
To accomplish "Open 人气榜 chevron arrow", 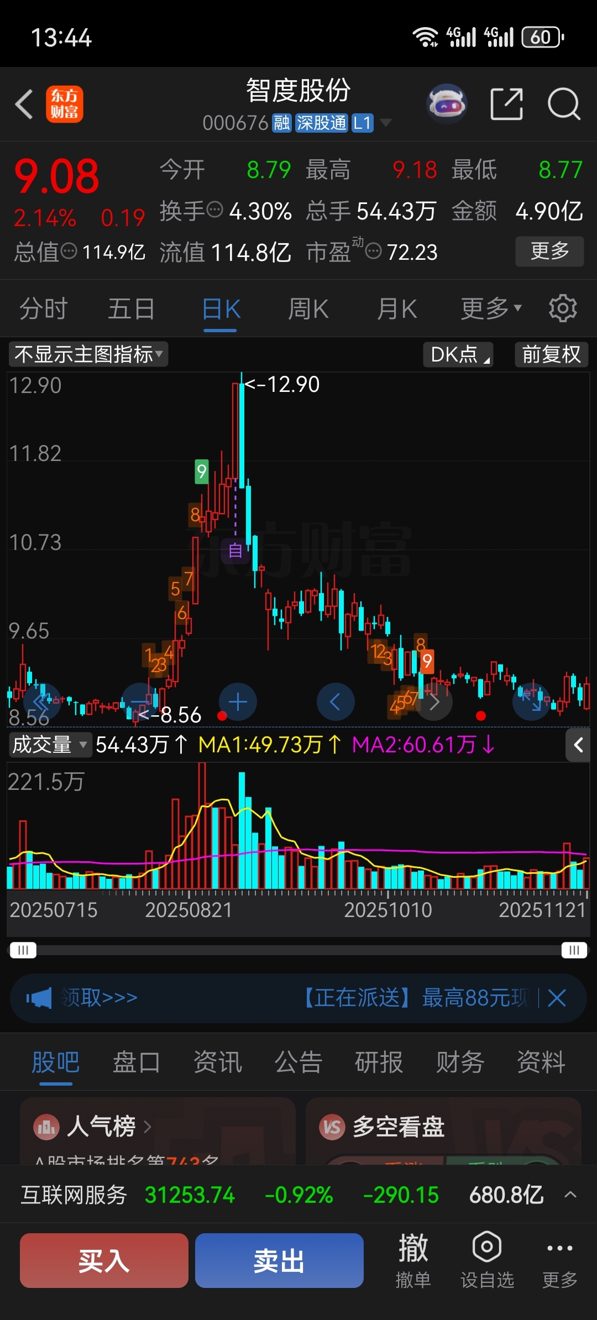I will pyautogui.click(x=147, y=1127).
